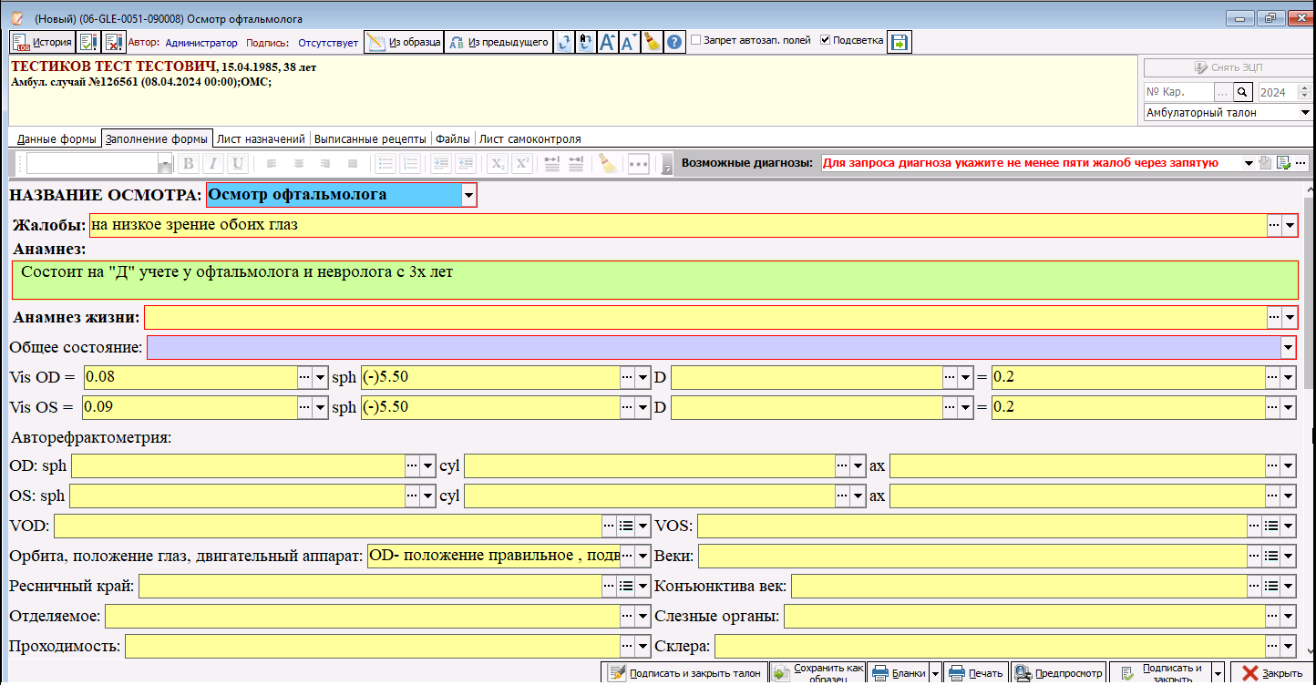Click the Конъюнктива век list icon
Screen dimensions: 1316x685
pos(1271,586)
